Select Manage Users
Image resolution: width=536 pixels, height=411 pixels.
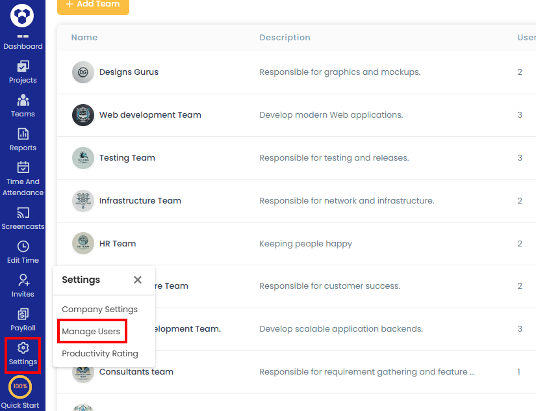pos(92,331)
